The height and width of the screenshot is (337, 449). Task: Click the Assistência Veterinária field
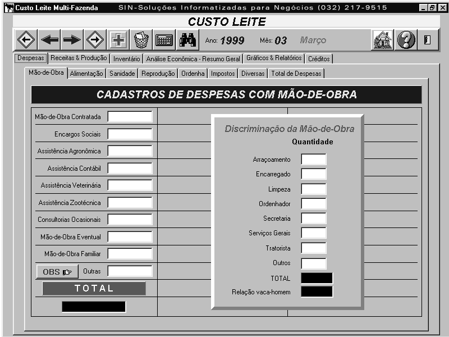[130, 185]
